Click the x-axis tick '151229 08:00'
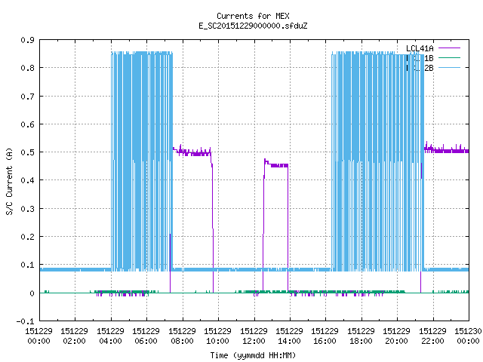 tap(182, 336)
